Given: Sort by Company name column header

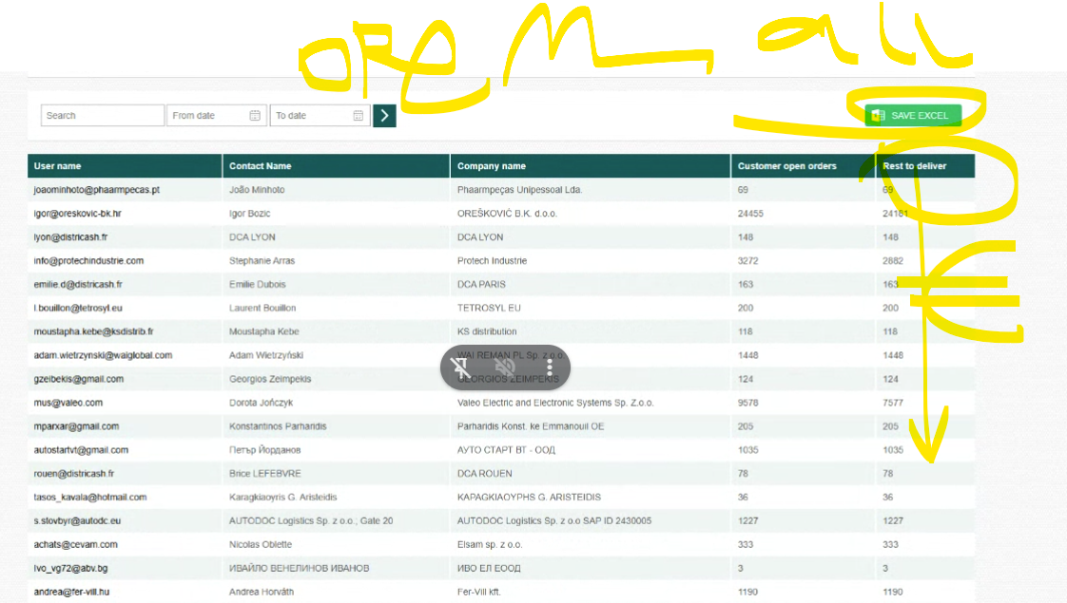Looking at the screenshot, I should tap(492, 166).
